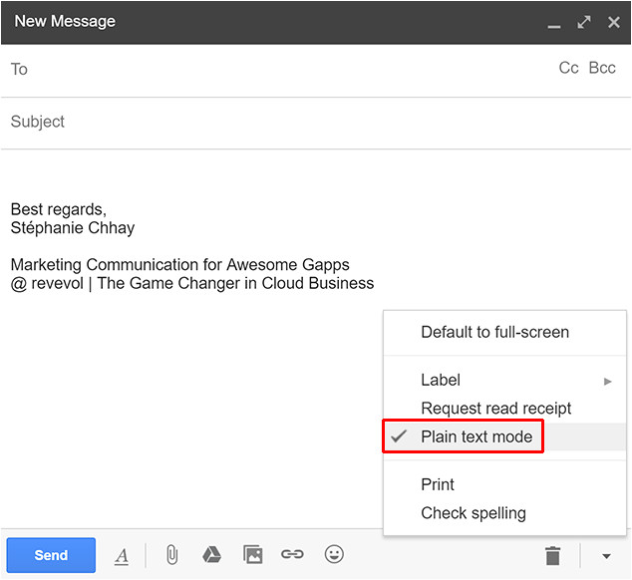Select Print from the menu
The width and height of the screenshot is (632, 580).
click(x=504, y=484)
